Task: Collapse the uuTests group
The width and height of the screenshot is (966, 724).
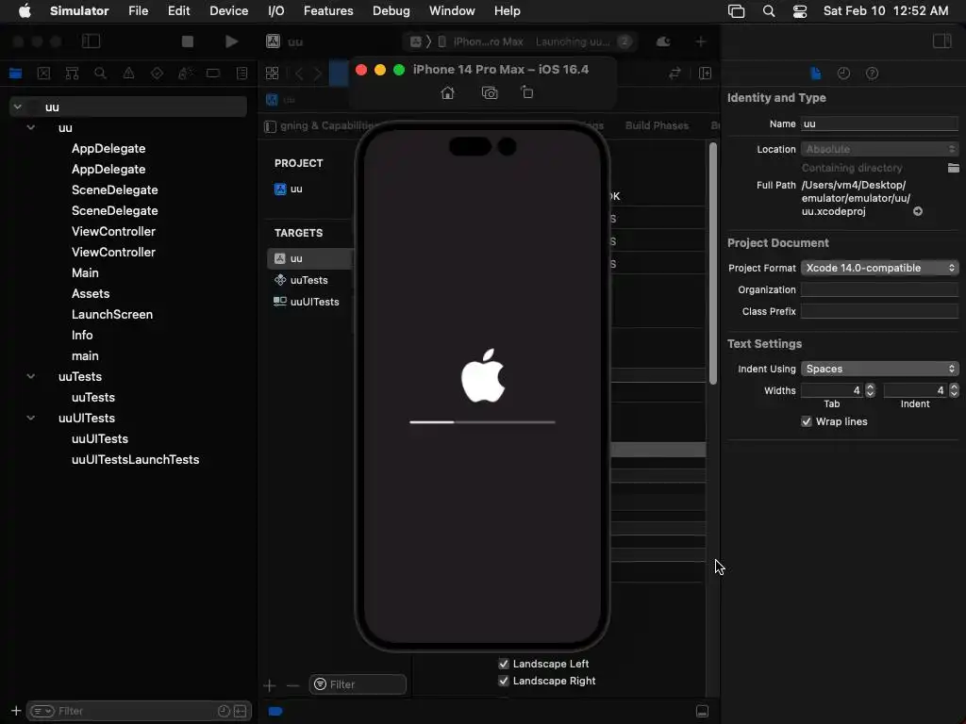Action: coord(31,376)
